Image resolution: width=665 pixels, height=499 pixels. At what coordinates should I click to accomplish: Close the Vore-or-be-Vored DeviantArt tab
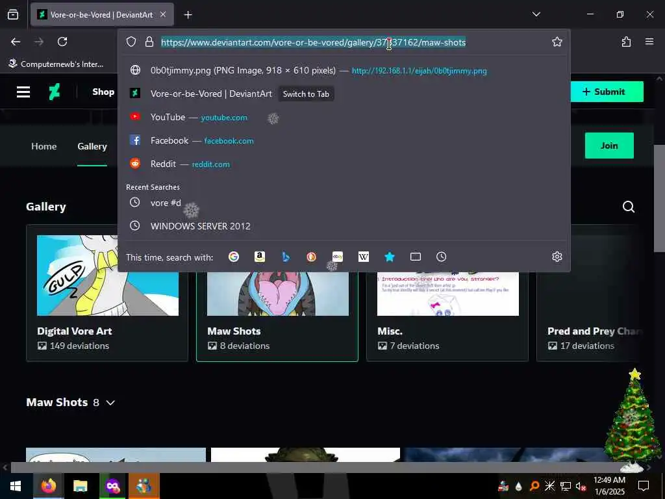pos(163,15)
